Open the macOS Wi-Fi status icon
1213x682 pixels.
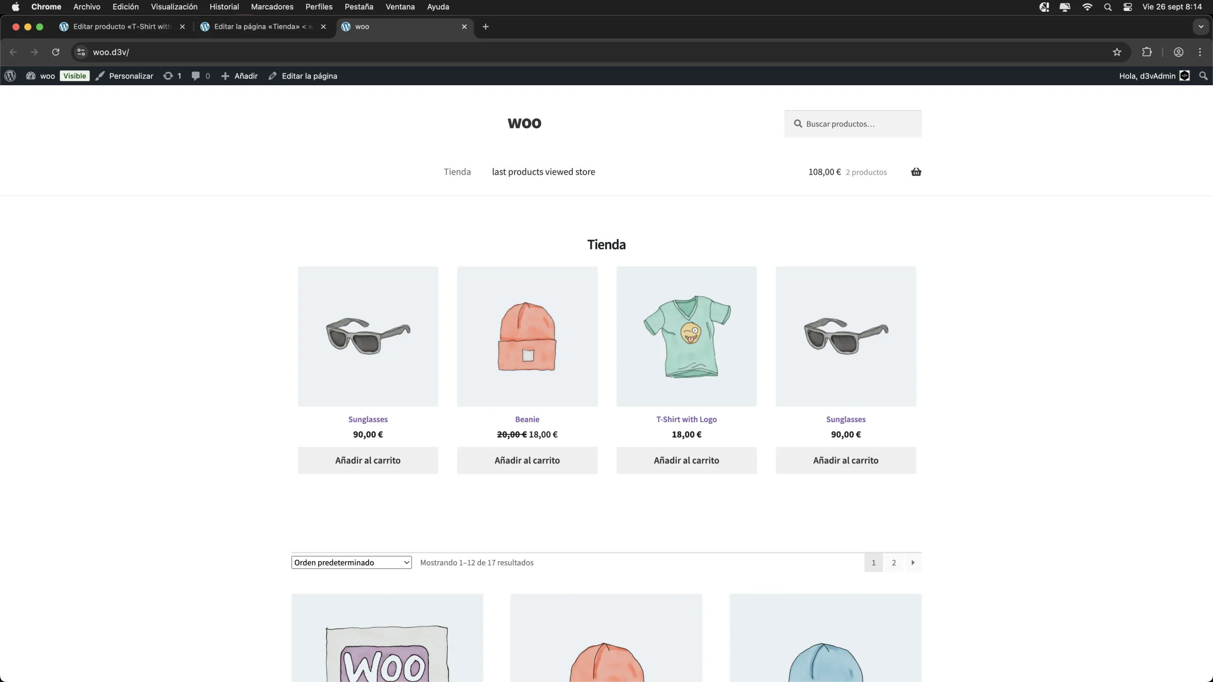click(1087, 7)
